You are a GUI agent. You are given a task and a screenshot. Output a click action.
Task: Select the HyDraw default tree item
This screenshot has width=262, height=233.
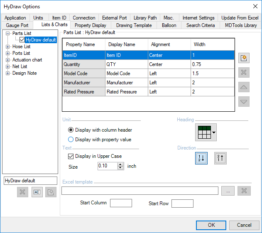tap(41, 40)
